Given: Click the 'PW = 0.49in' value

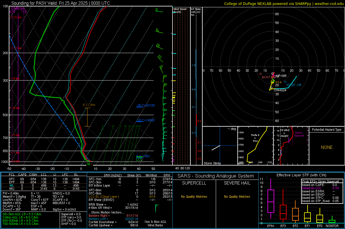Looking at the screenshot, I should (x=11, y=193).
